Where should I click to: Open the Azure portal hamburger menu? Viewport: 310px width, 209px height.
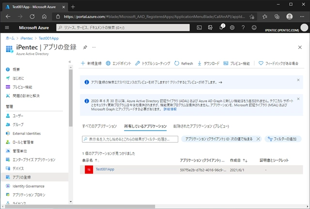[7, 28]
